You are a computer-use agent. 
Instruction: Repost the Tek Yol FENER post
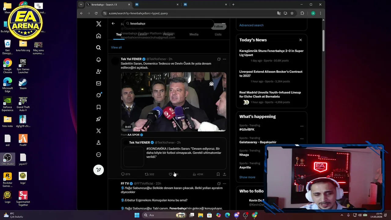(149, 174)
